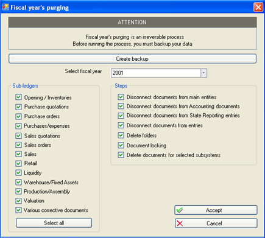Close the Fiscal year's purging window
265x238 pixels.
[258, 7]
